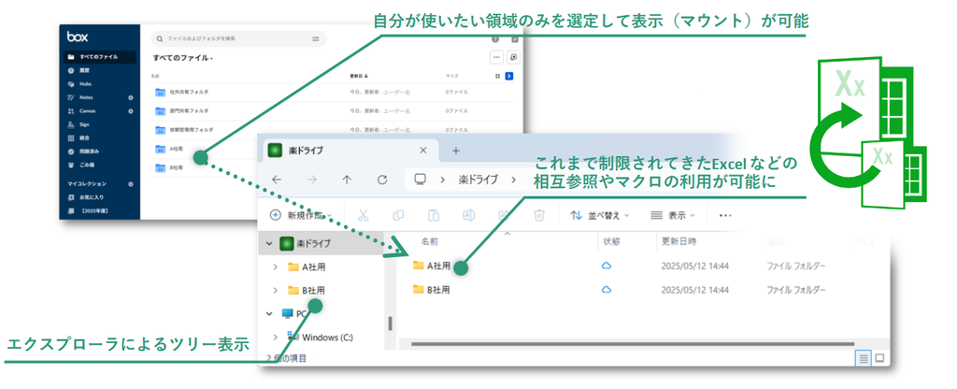Open Box search filter options icon
Viewport: 957px width, 389px height.
[x=316, y=39]
